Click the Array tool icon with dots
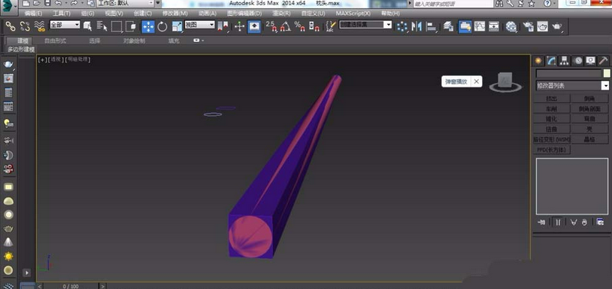612x289 pixels. point(401,26)
